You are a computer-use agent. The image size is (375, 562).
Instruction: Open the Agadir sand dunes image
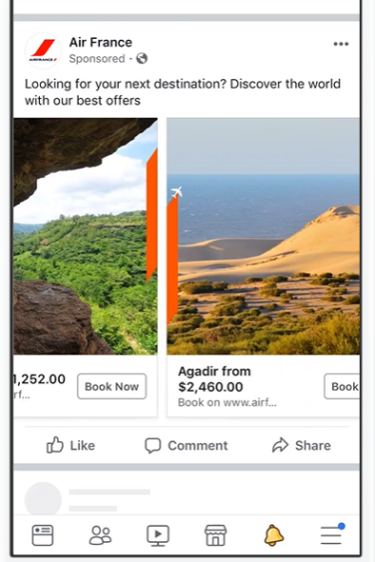264,236
